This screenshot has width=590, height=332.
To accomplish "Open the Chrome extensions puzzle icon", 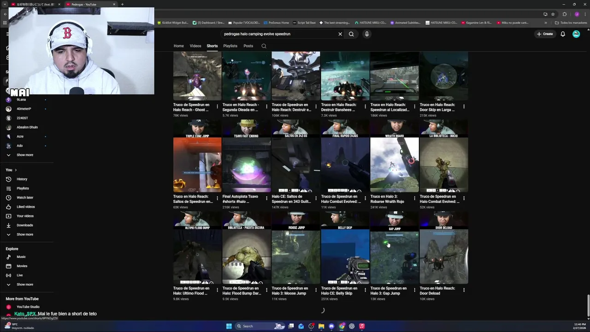I will pos(564,14).
